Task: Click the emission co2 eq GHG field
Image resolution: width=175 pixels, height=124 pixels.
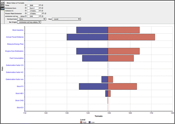Action: point(33,16)
